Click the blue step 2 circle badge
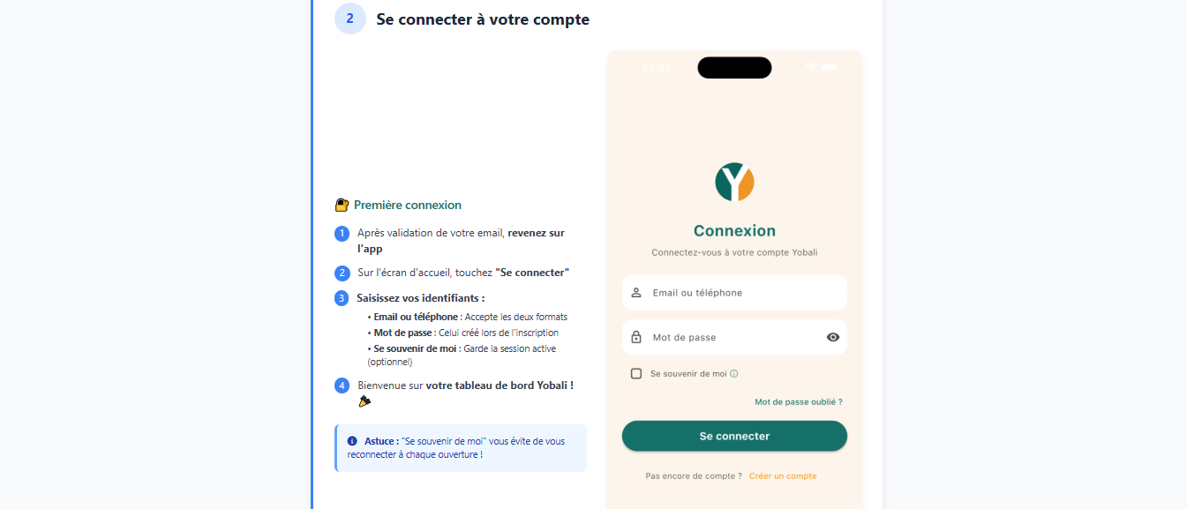The image size is (1187, 509). (350, 19)
